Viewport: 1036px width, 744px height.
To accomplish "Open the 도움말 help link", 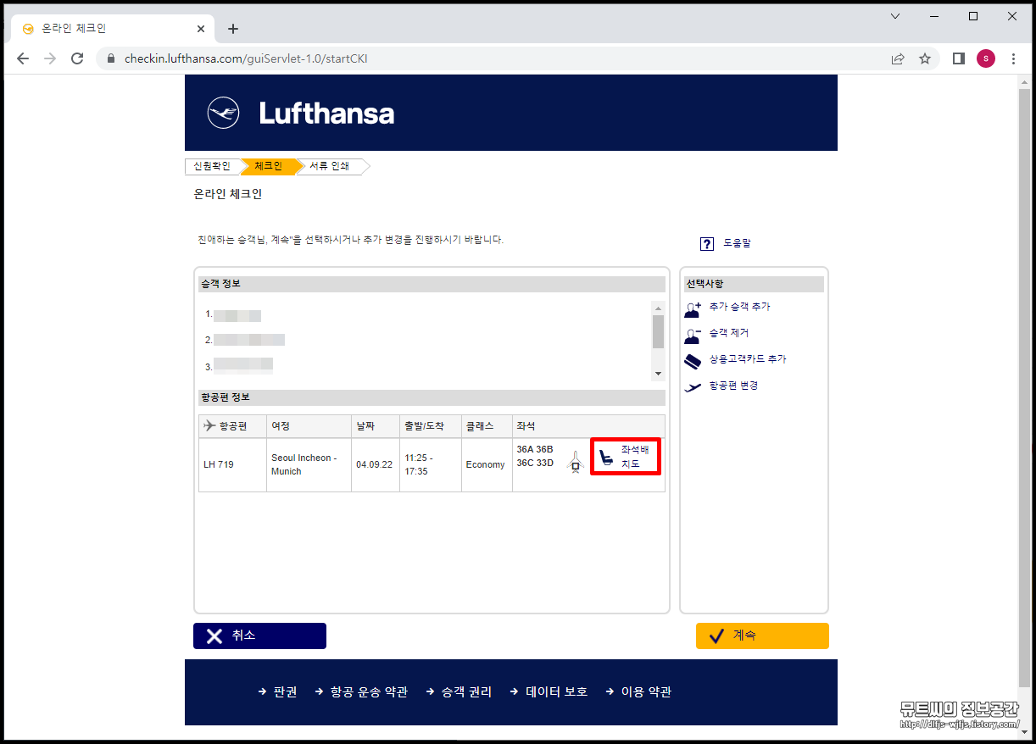I will [737, 243].
